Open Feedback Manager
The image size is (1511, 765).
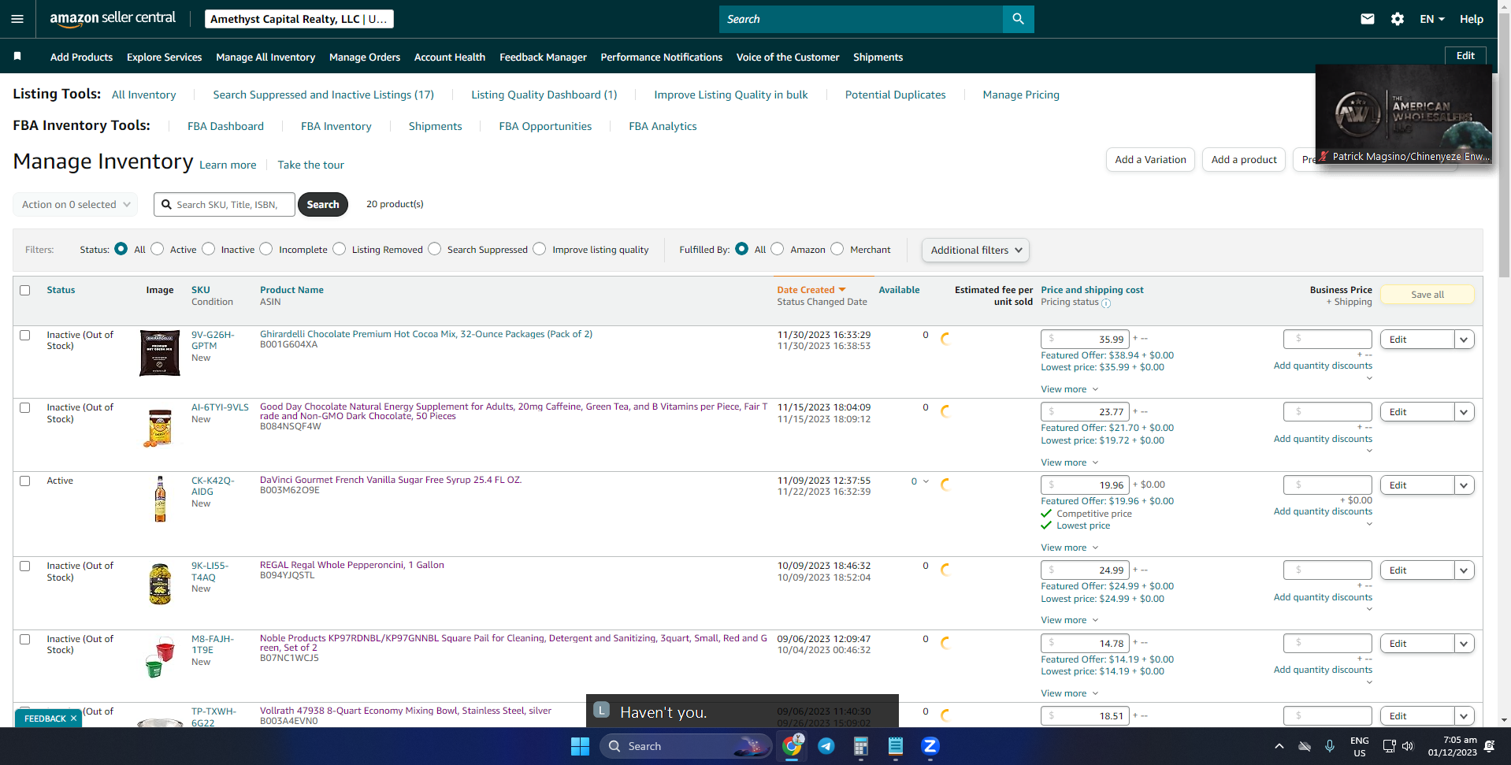point(543,57)
